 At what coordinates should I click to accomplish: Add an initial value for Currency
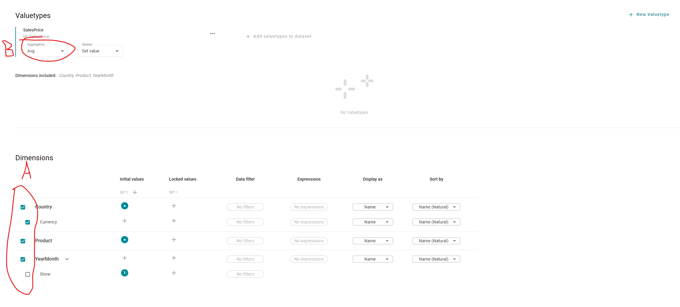coord(125,221)
